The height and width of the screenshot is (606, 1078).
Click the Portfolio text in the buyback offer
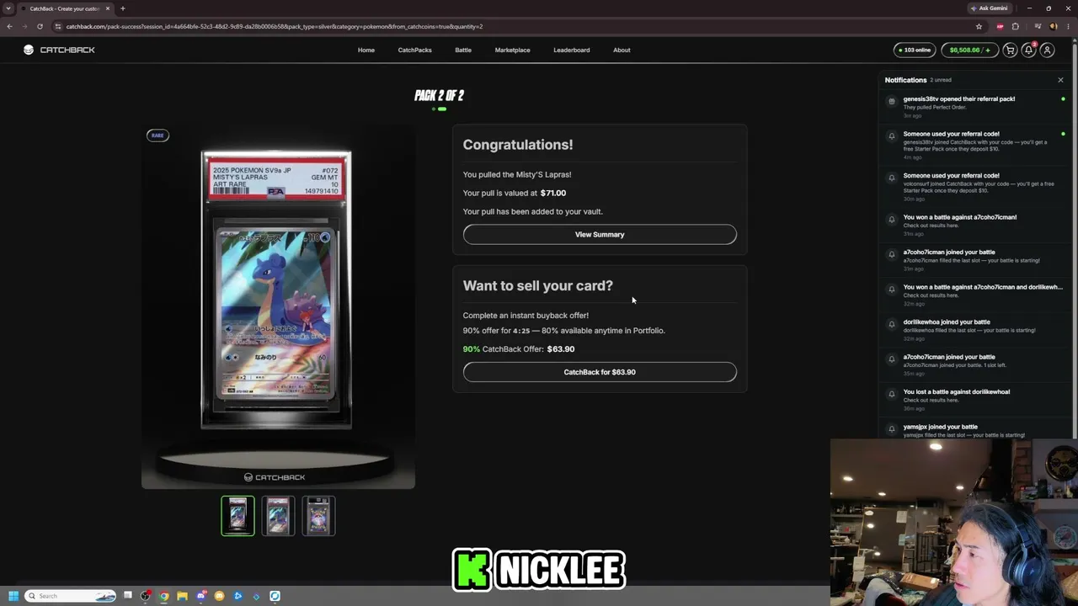tap(648, 331)
